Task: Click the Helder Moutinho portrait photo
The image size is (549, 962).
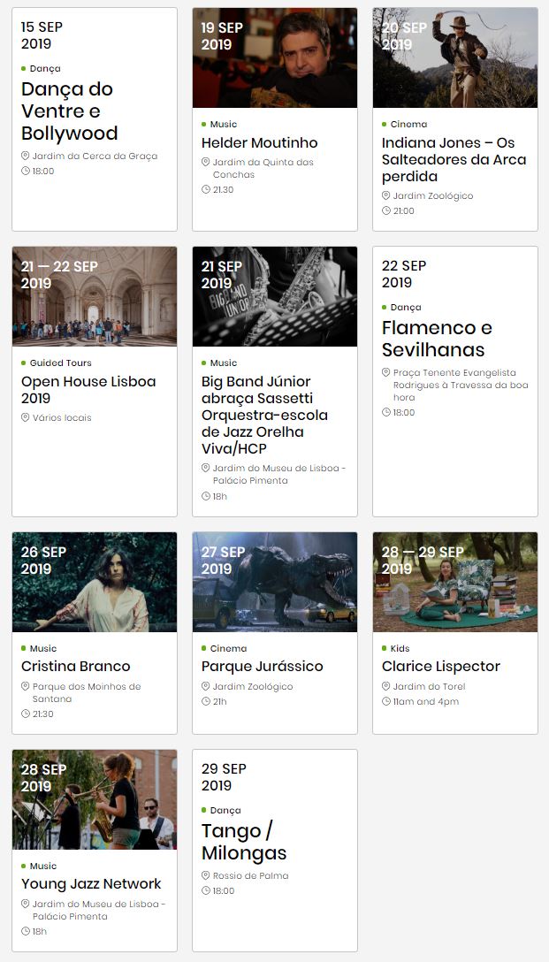Action: pyautogui.click(x=275, y=57)
